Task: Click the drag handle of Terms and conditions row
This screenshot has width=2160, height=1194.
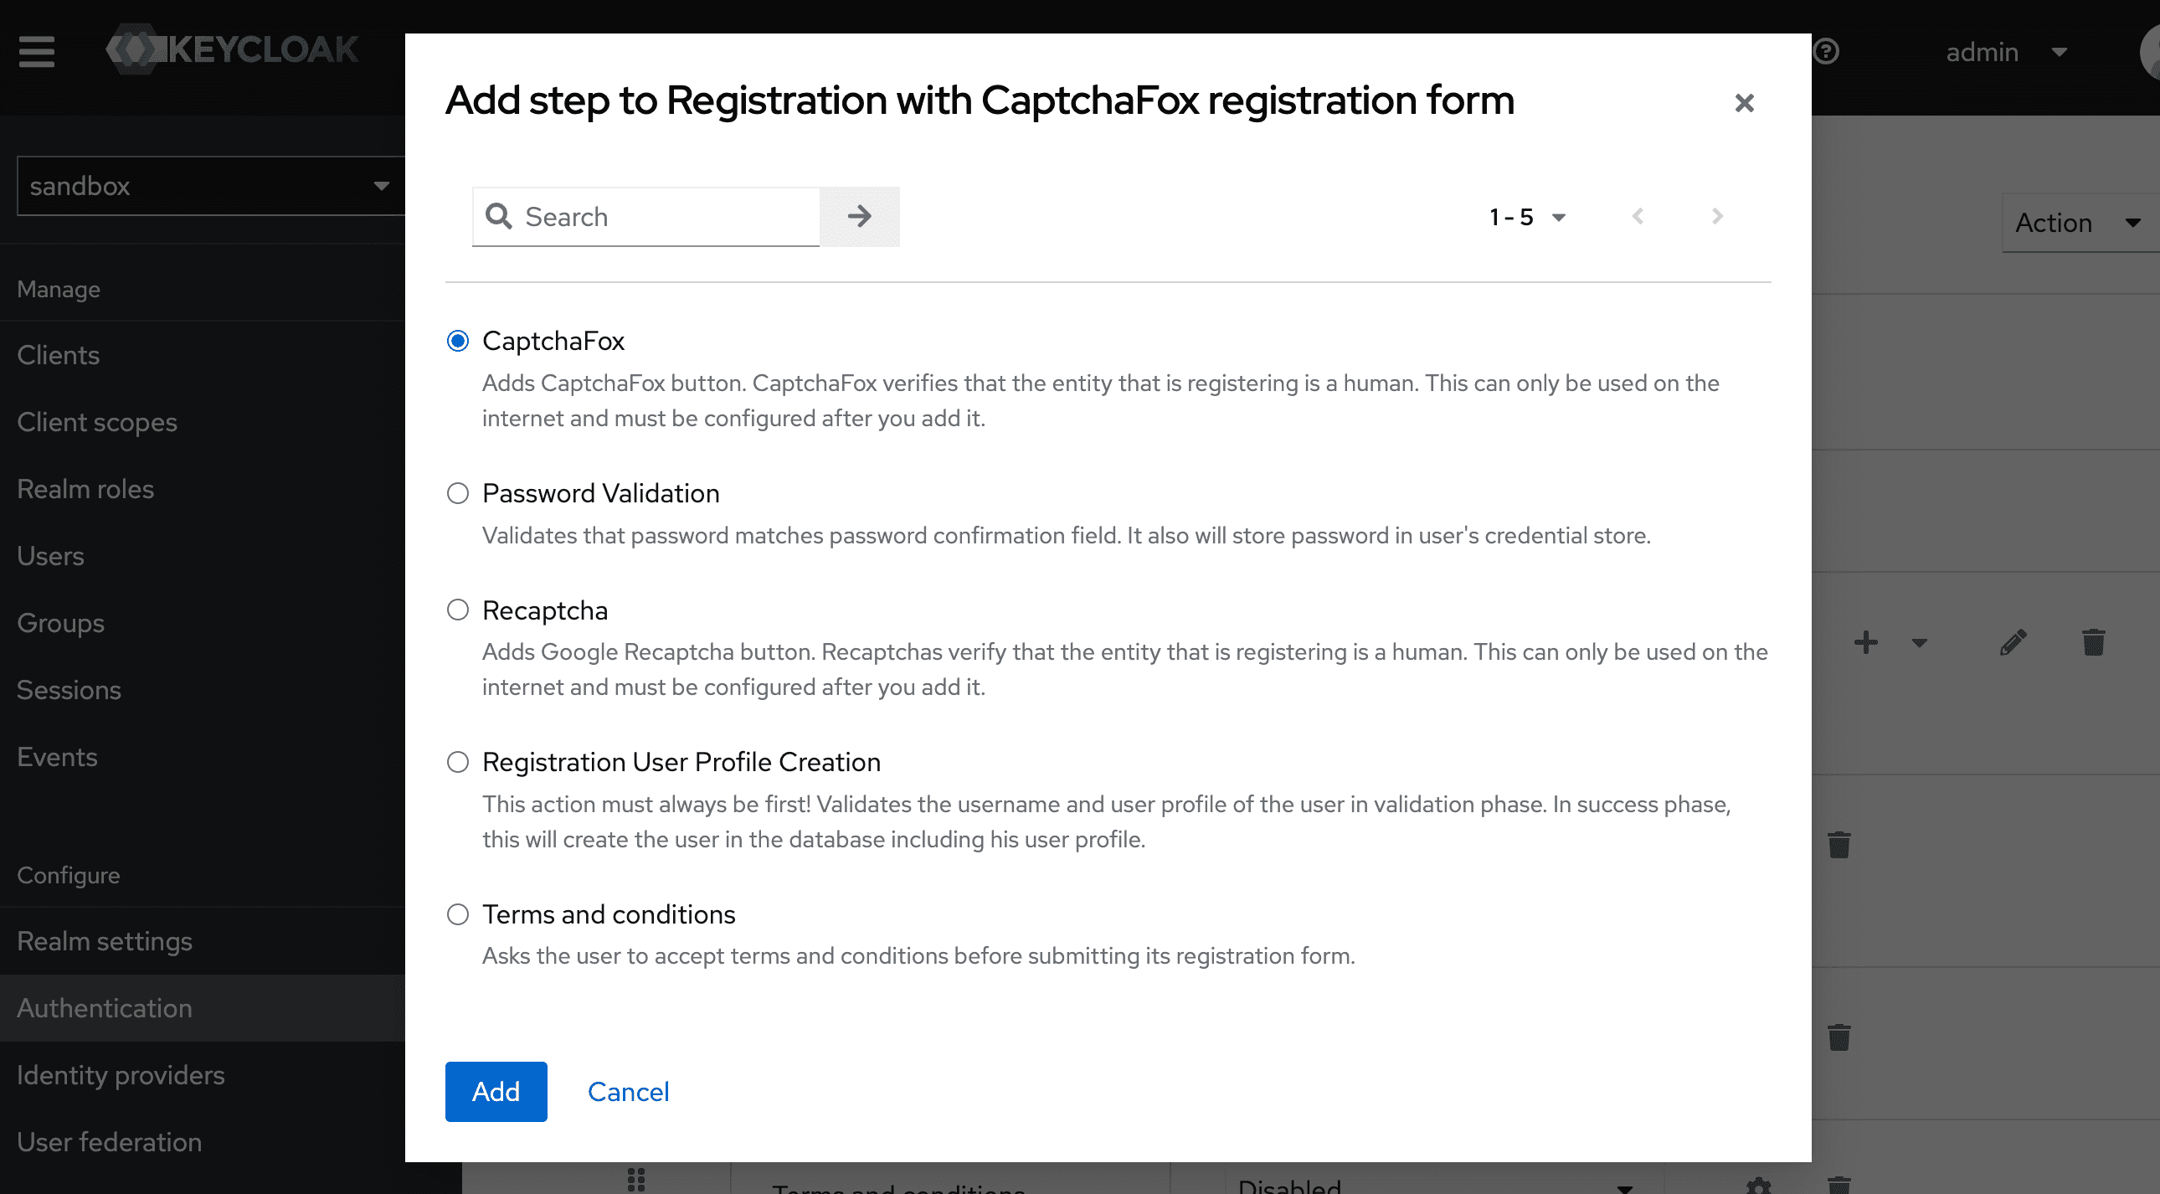Action: 636,1180
